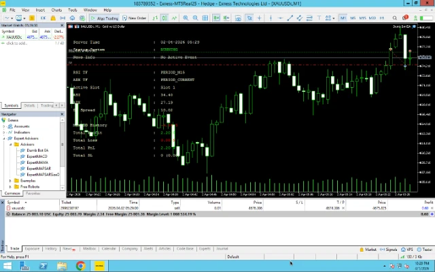435x272 pixels.
Task: Select the M30 timeframe
Action: (372, 18)
